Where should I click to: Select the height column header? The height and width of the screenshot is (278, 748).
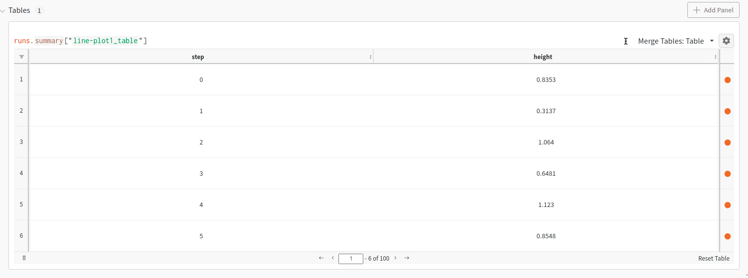tap(543, 57)
